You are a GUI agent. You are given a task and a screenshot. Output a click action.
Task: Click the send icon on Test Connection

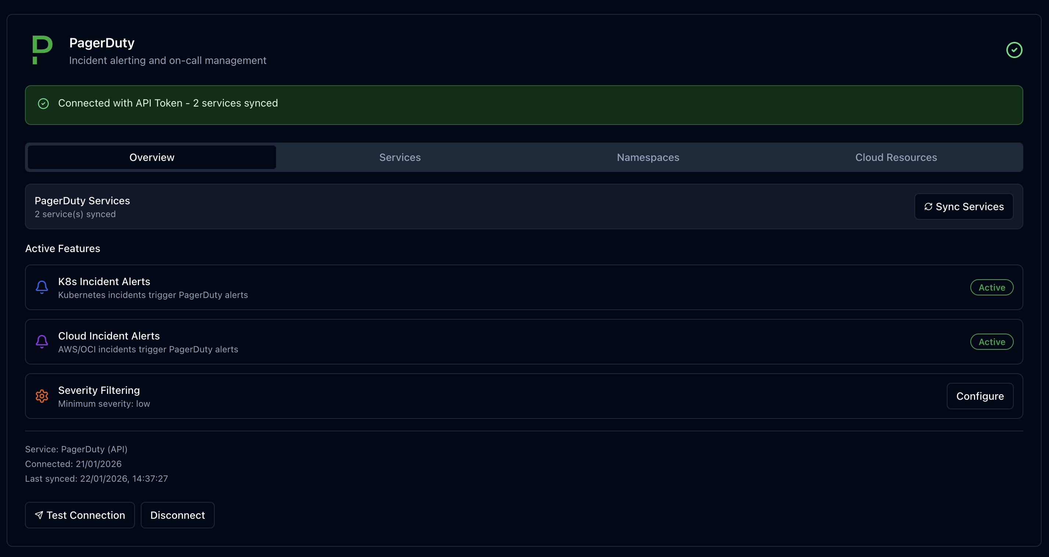pyautogui.click(x=39, y=515)
